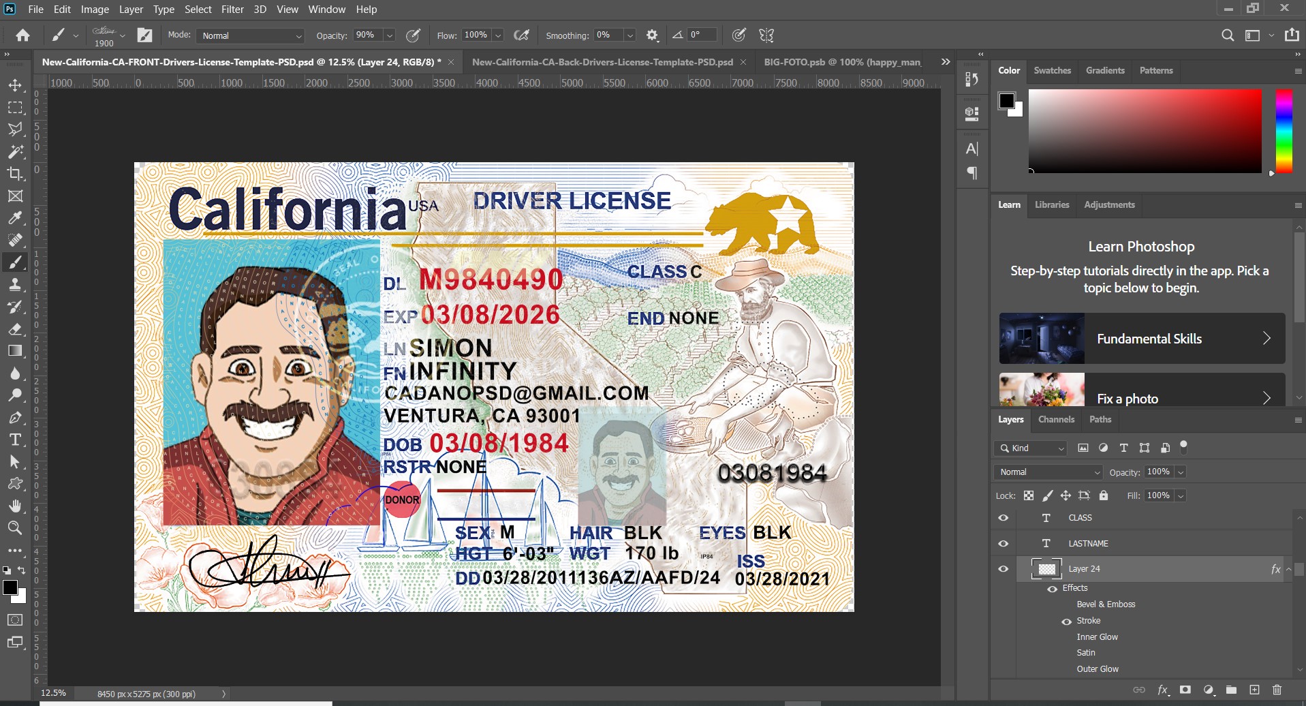Click Outer Glow effect entry

pos(1098,669)
